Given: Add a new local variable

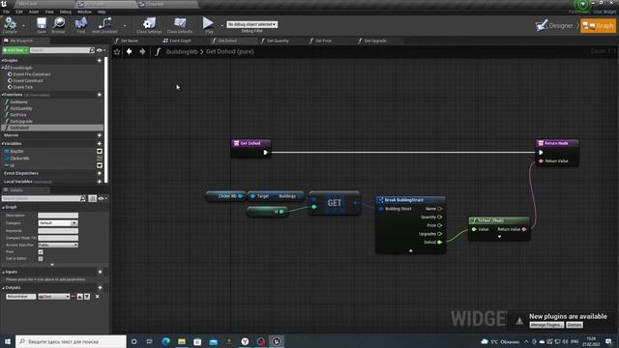Looking at the screenshot, I should tap(100, 182).
